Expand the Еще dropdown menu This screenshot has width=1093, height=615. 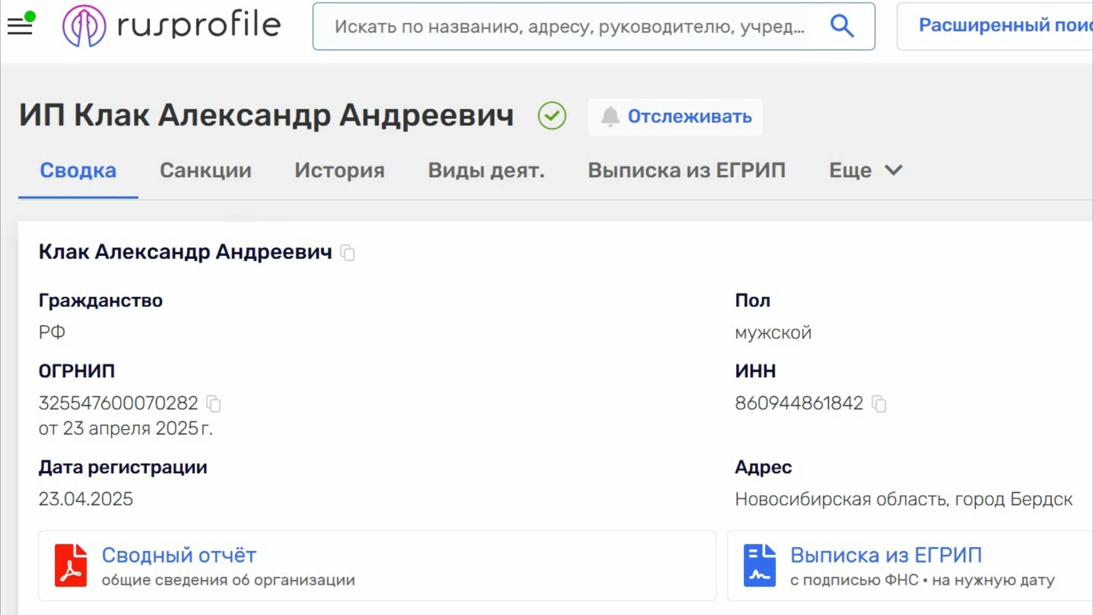click(865, 170)
